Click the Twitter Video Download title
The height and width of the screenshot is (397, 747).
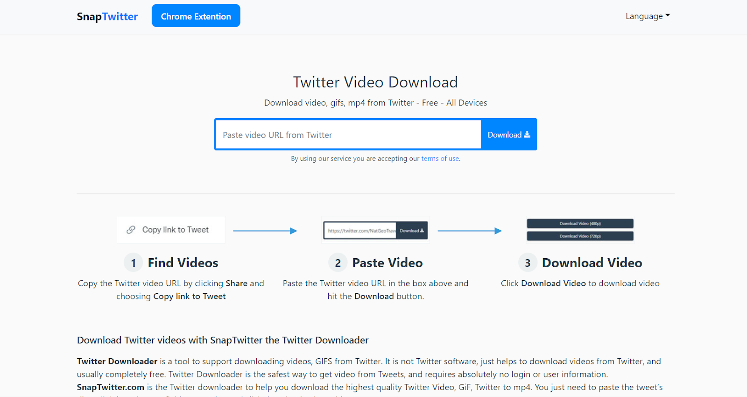(375, 82)
